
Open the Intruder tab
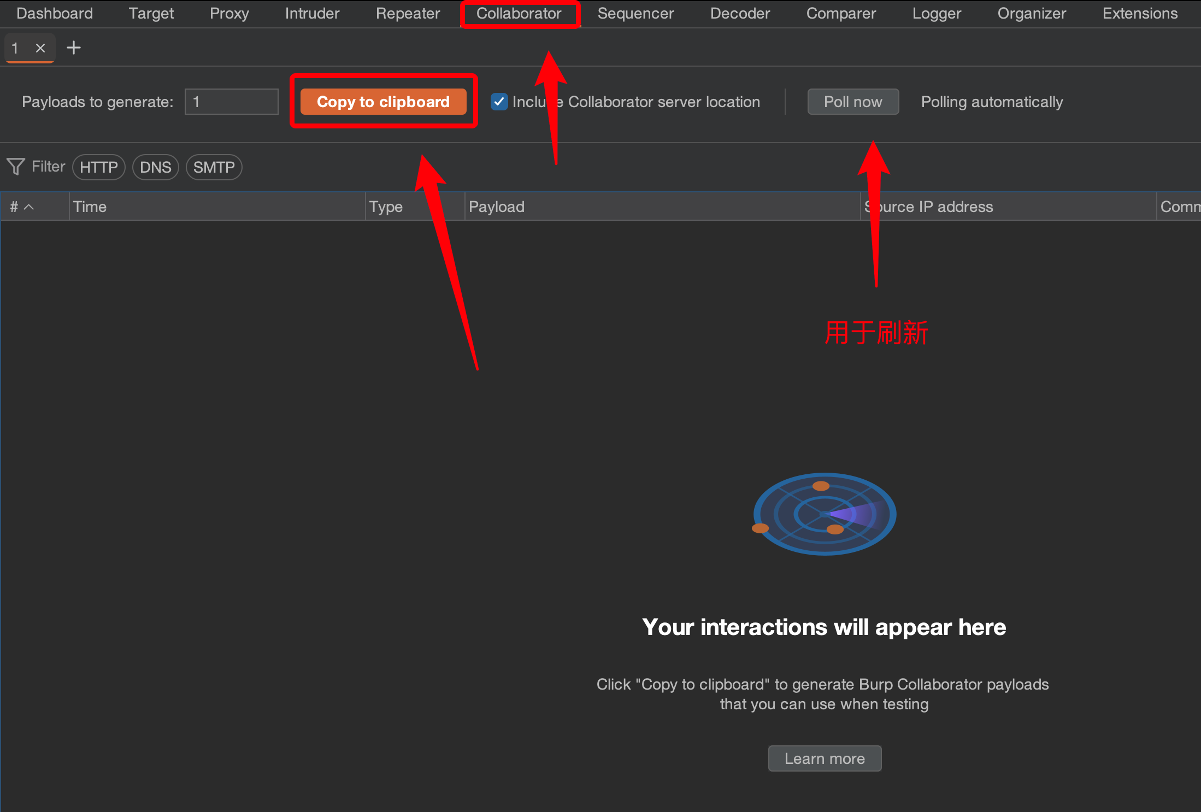click(312, 14)
